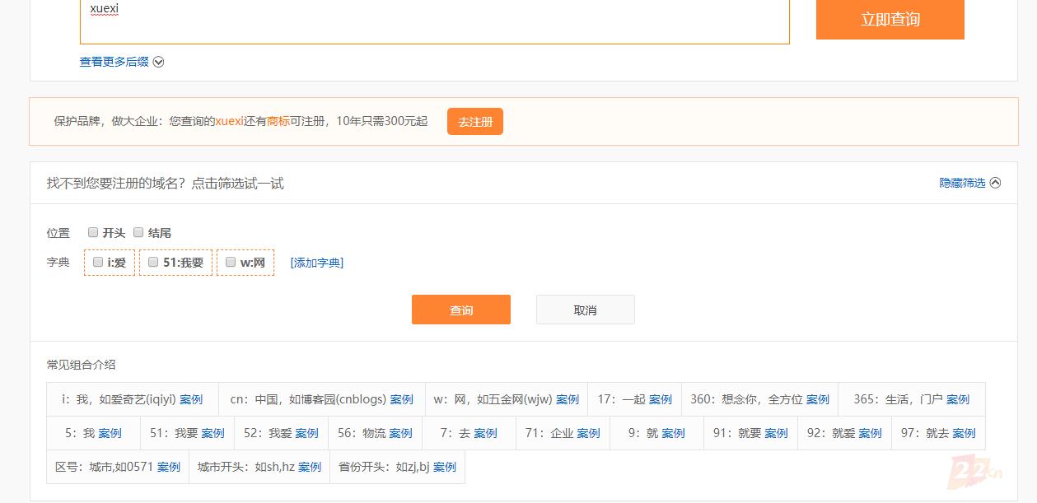Image resolution: width=1037 pixels, height=503 pixels.
Task: Click the 立即查询 search button
Action: 890,20
